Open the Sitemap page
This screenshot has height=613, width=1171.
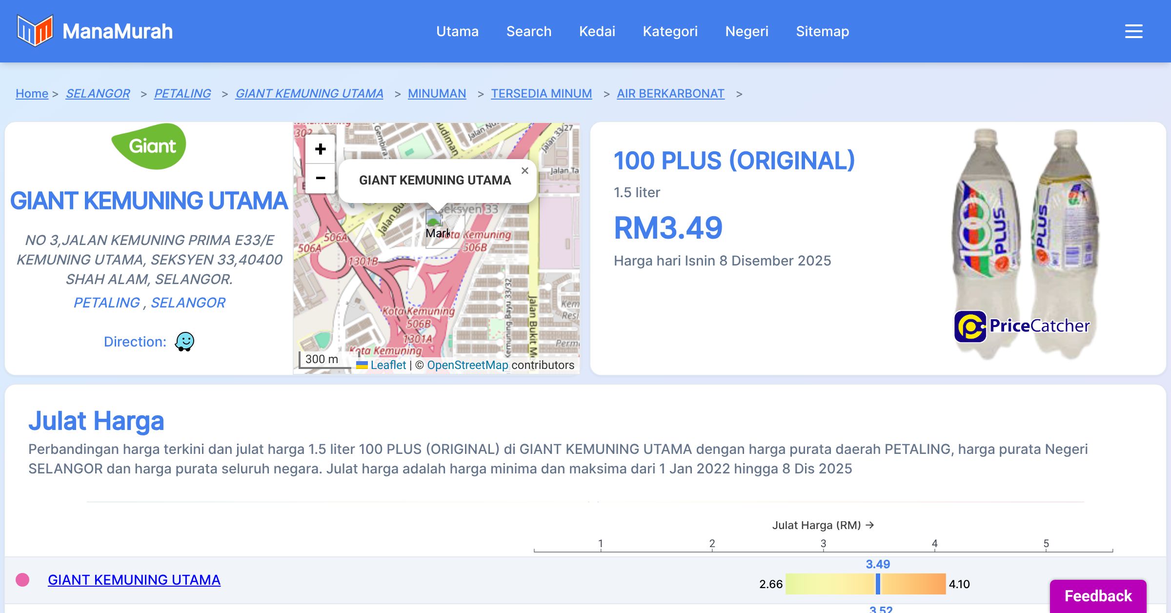822,31
